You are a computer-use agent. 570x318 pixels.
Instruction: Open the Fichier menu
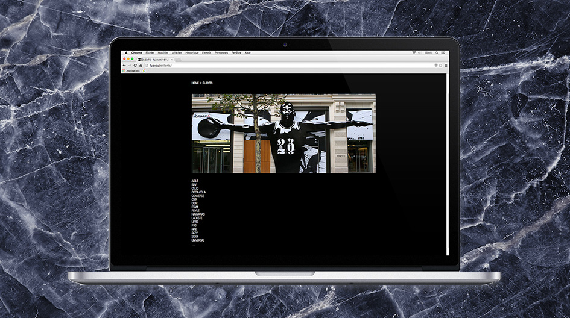pos(150,52)
